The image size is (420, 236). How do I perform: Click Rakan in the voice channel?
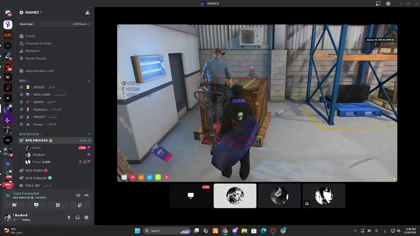(x=36, y=148)
